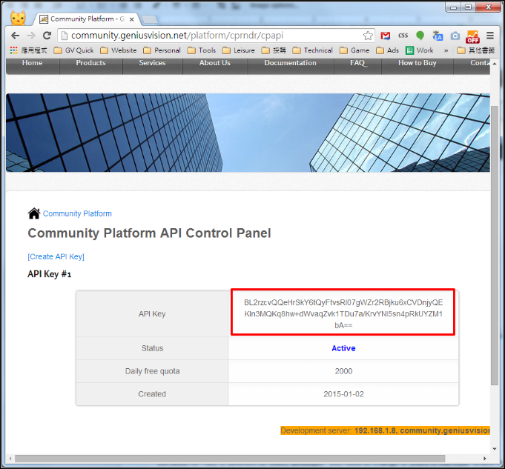Click the [Create API Key] link
505x469 pixels.
point(56,256)
